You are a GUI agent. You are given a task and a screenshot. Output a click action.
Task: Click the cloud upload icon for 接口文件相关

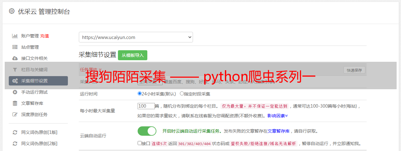coord(15,58)
